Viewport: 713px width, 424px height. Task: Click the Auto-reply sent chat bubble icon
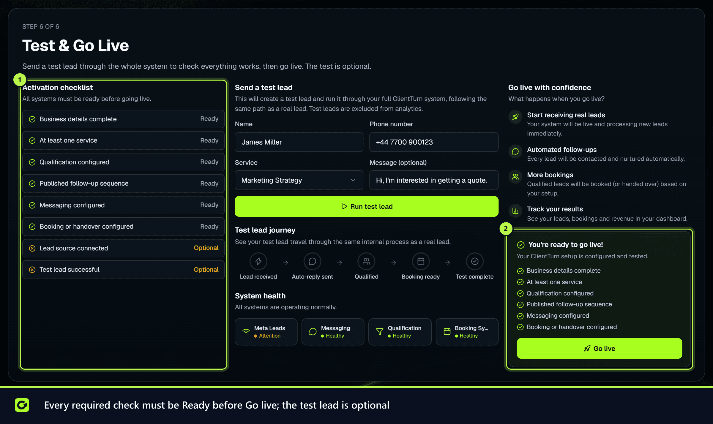tap(312, 261)
